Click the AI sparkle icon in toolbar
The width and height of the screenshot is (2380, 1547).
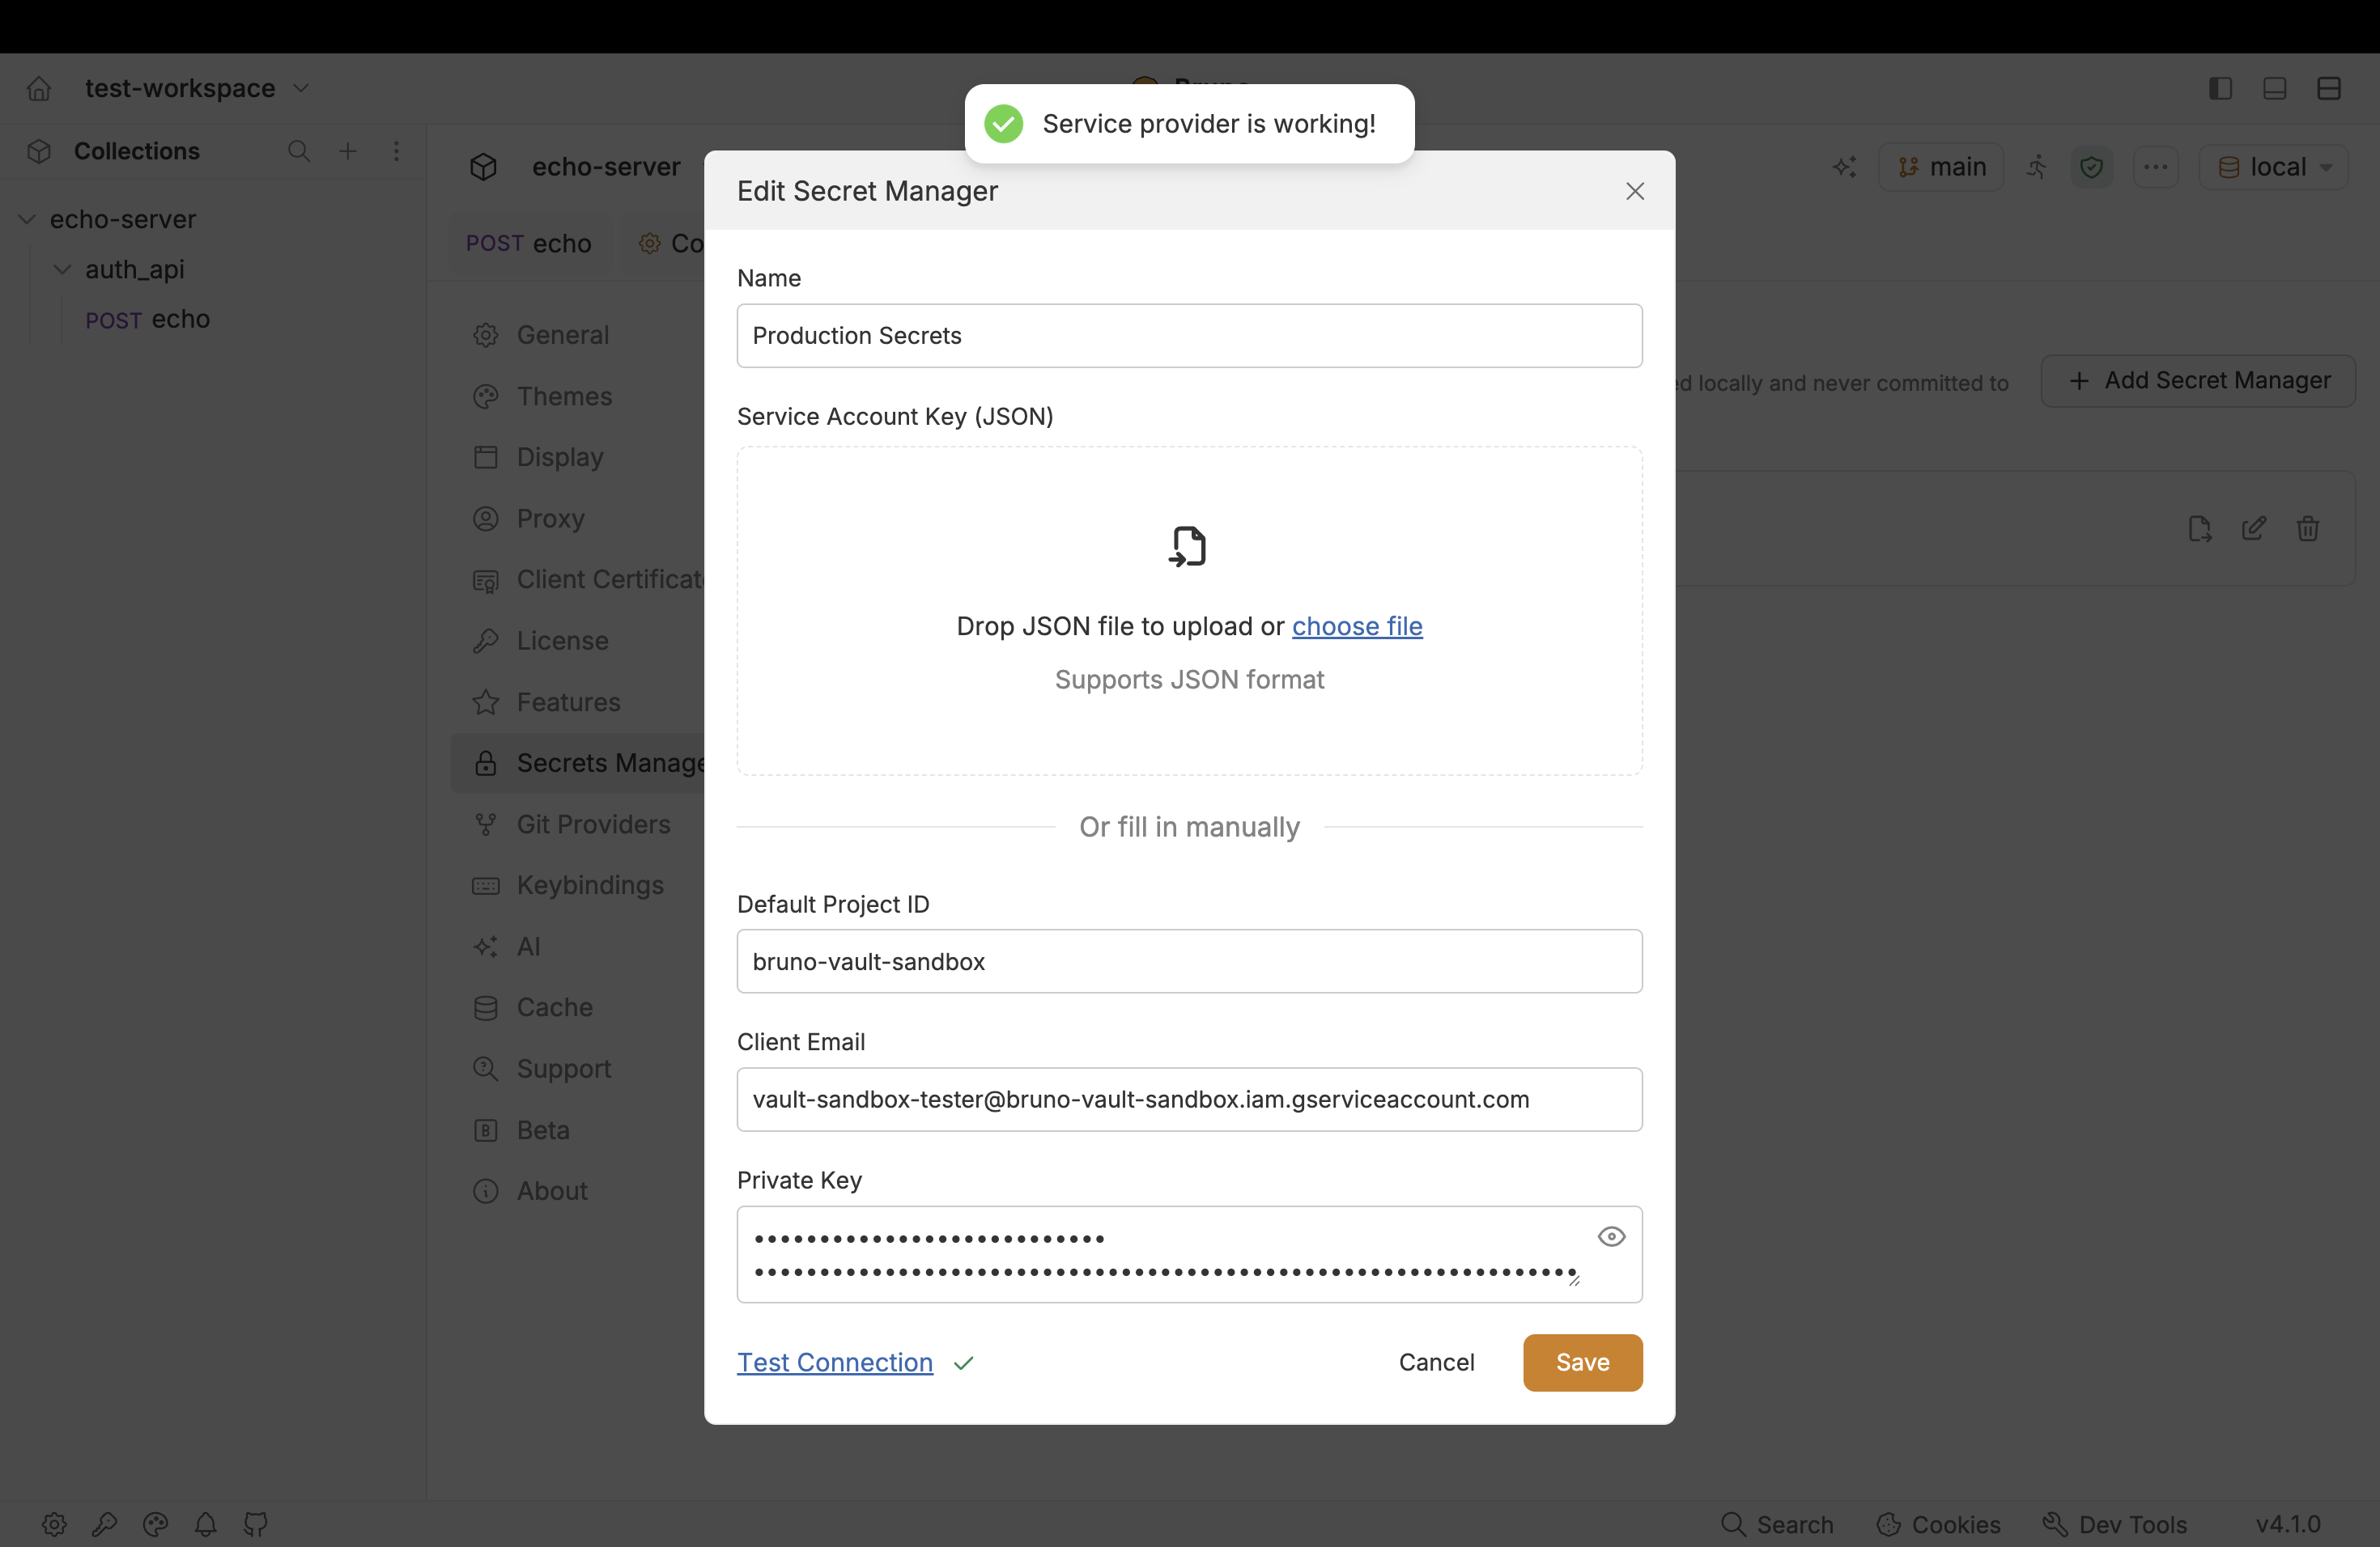[x=1844, y=167]
